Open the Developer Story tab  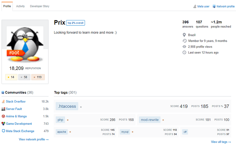click(x=40, y=6)
